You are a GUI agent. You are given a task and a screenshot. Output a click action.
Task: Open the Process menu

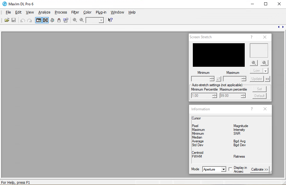[61, 12]
